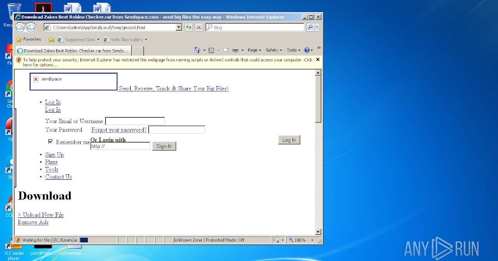Image resolution: width=498 pixels, height=261 pixels.
Task: Open the Tools menu
Action: click(x=293, y=50)
